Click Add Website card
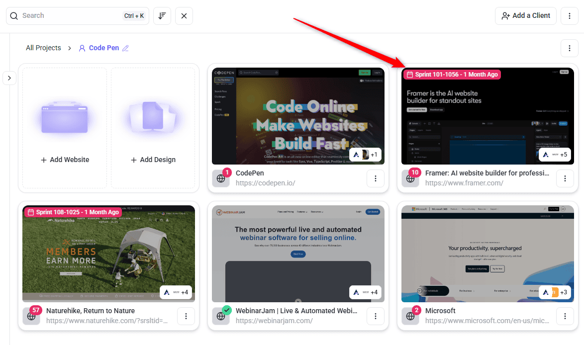 [x=65, y=128]
